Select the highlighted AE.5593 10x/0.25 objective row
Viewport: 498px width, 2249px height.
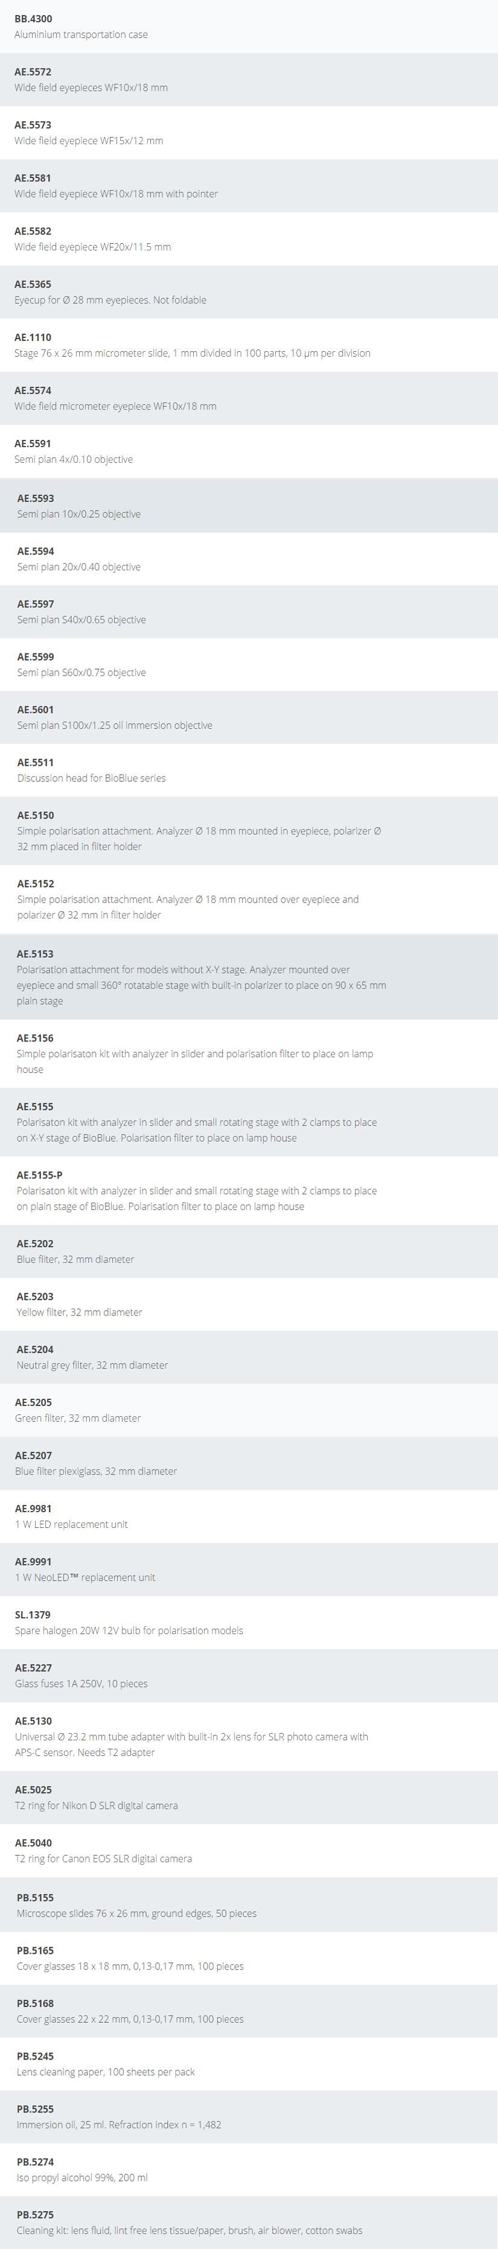point(249,506)
